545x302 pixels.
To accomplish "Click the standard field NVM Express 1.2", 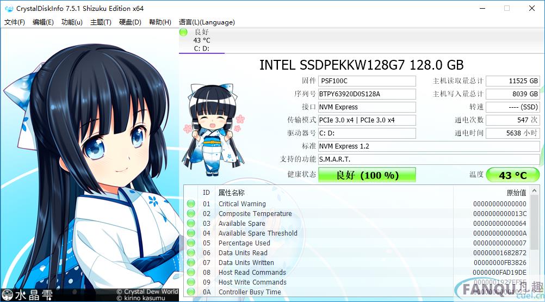I will point(429,146).
